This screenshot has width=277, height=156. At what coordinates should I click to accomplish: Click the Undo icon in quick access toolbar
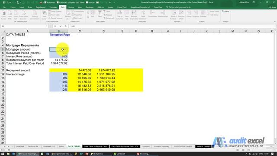coord(8,3)
